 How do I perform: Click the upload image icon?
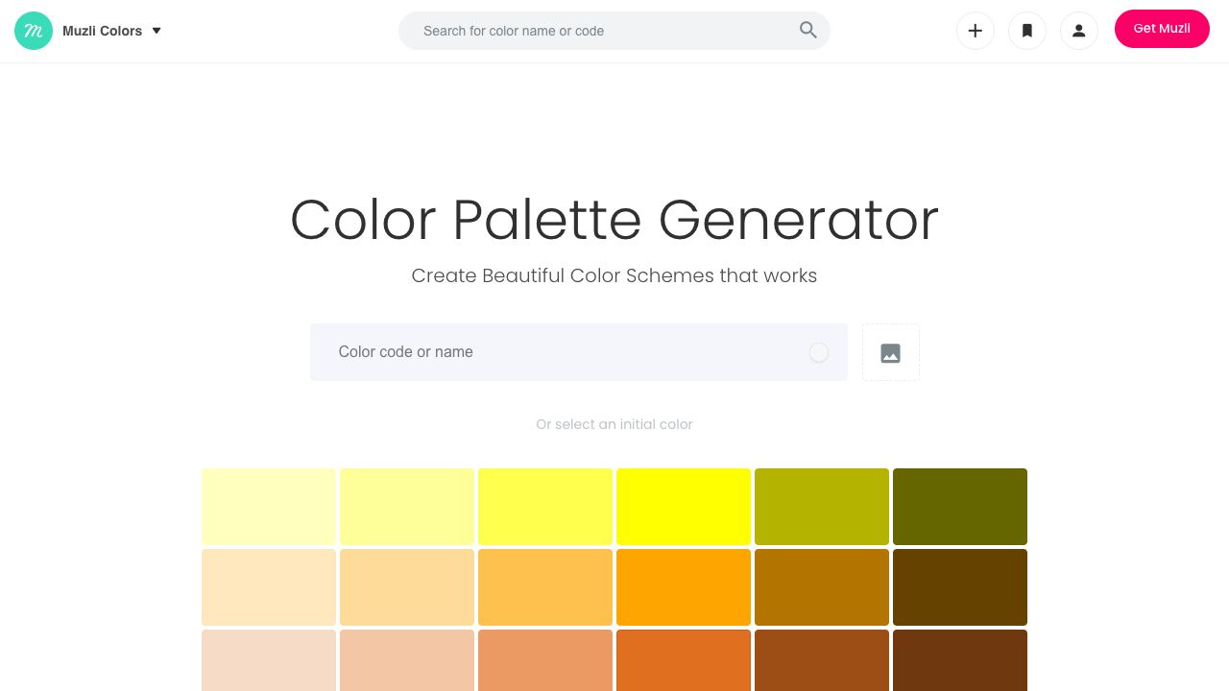tap(890, 353)
